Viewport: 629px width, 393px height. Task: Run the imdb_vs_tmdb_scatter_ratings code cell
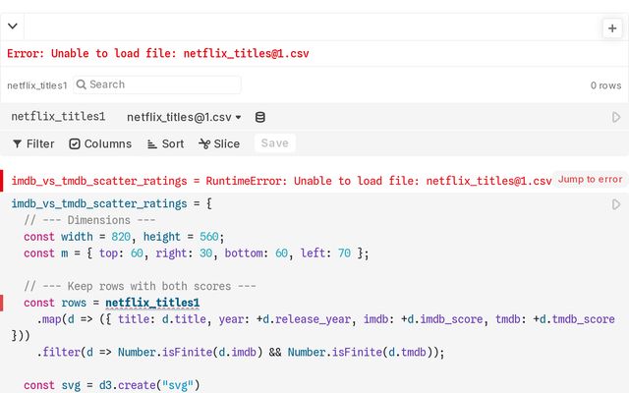616,204
